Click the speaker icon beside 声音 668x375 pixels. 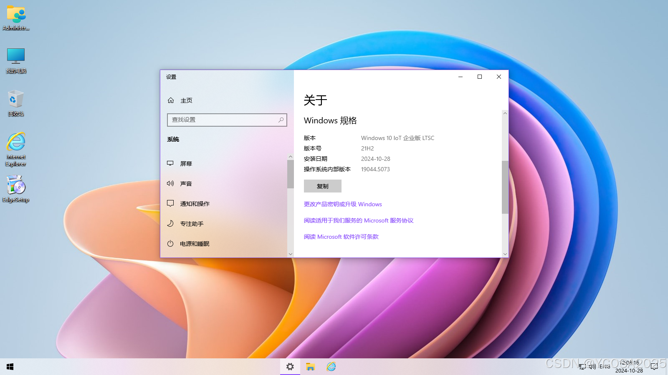tap(170, 183)
